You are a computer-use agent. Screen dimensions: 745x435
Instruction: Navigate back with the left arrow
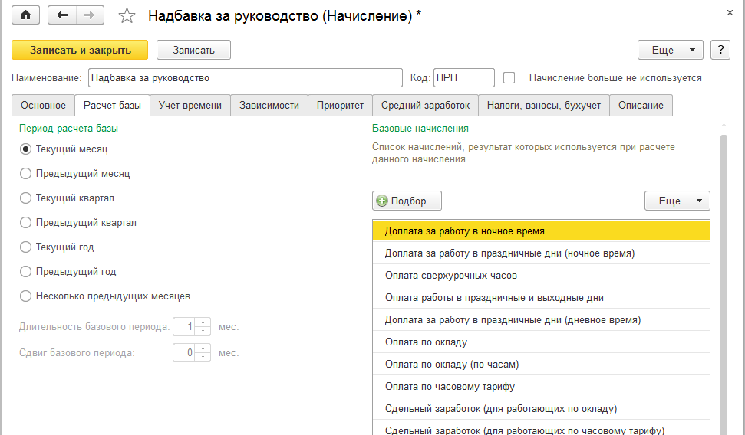click(x=62, y=15)
